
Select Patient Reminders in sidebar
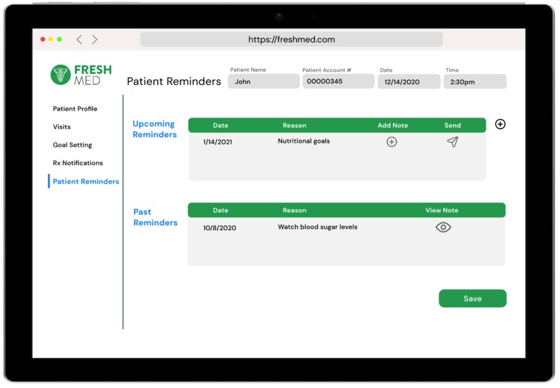tap(86, 181)
